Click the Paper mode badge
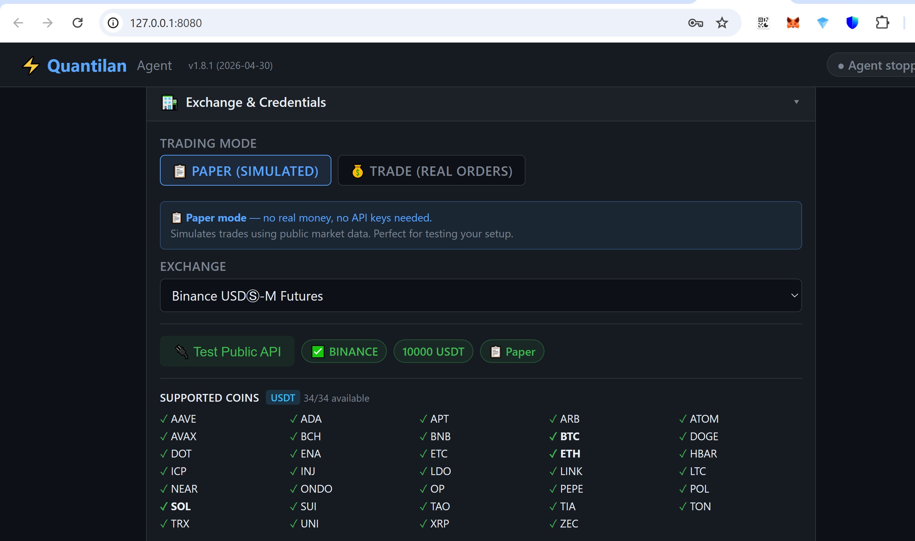 pyautogui.click(x=512, y=351)
